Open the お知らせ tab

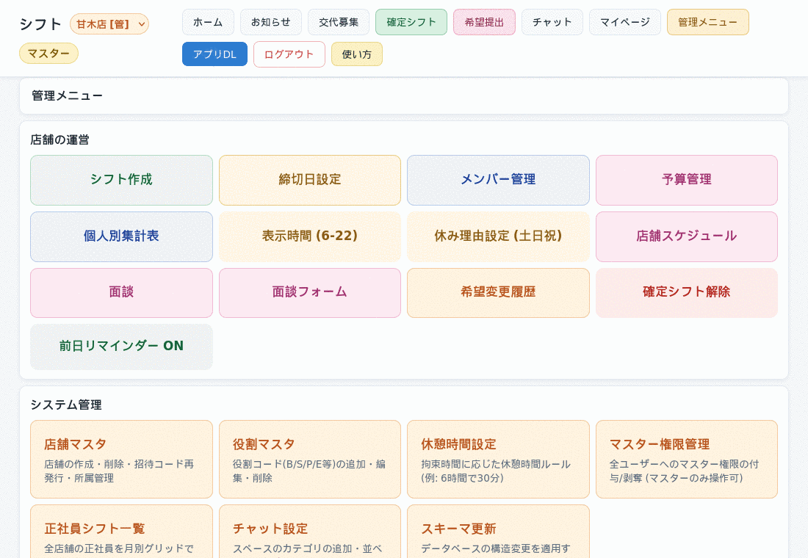click(271, 22)
